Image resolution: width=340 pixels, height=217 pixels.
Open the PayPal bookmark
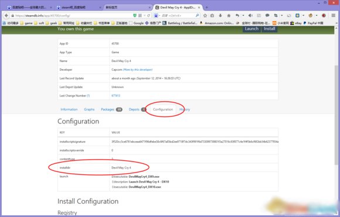[x=314, y=23]
